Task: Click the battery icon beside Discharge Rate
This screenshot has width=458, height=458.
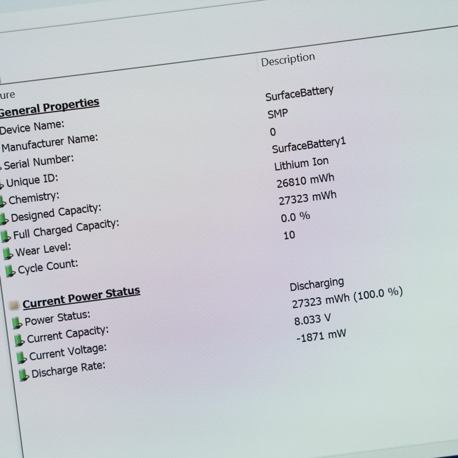Action: click(x=24, y=375)
